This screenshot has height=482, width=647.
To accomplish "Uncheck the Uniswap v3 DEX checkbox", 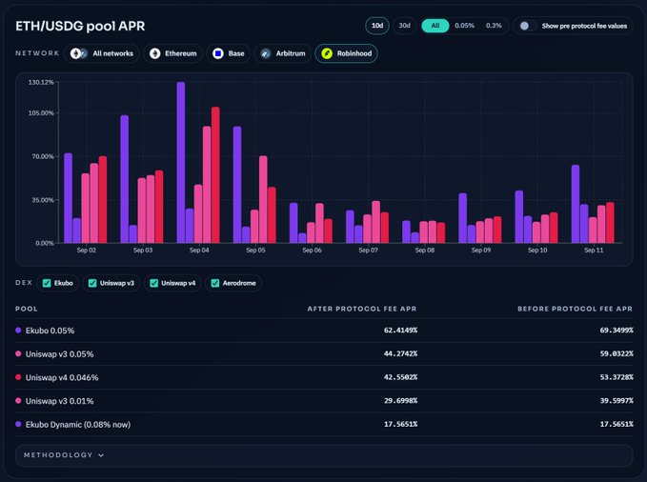I will coord(92,283).
